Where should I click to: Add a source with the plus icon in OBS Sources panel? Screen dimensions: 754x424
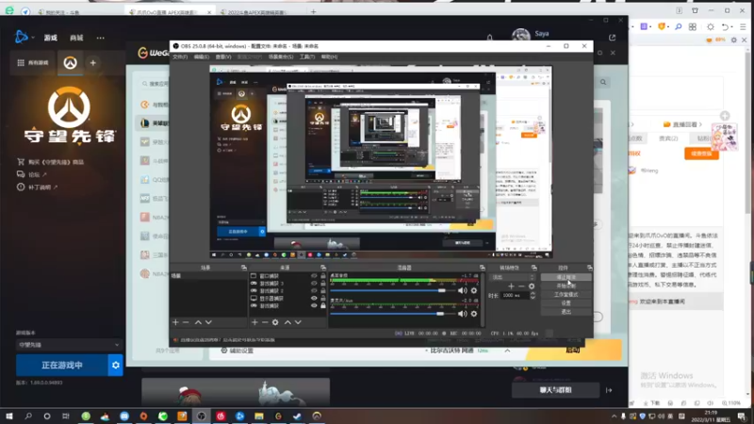(254, 322)
